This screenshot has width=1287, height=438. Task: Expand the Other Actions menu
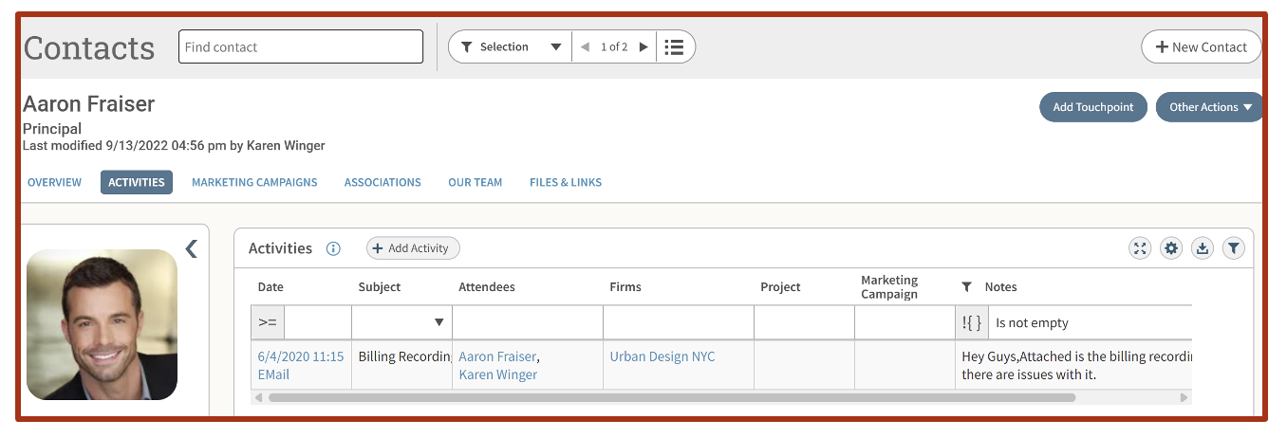click(1210, 107)
